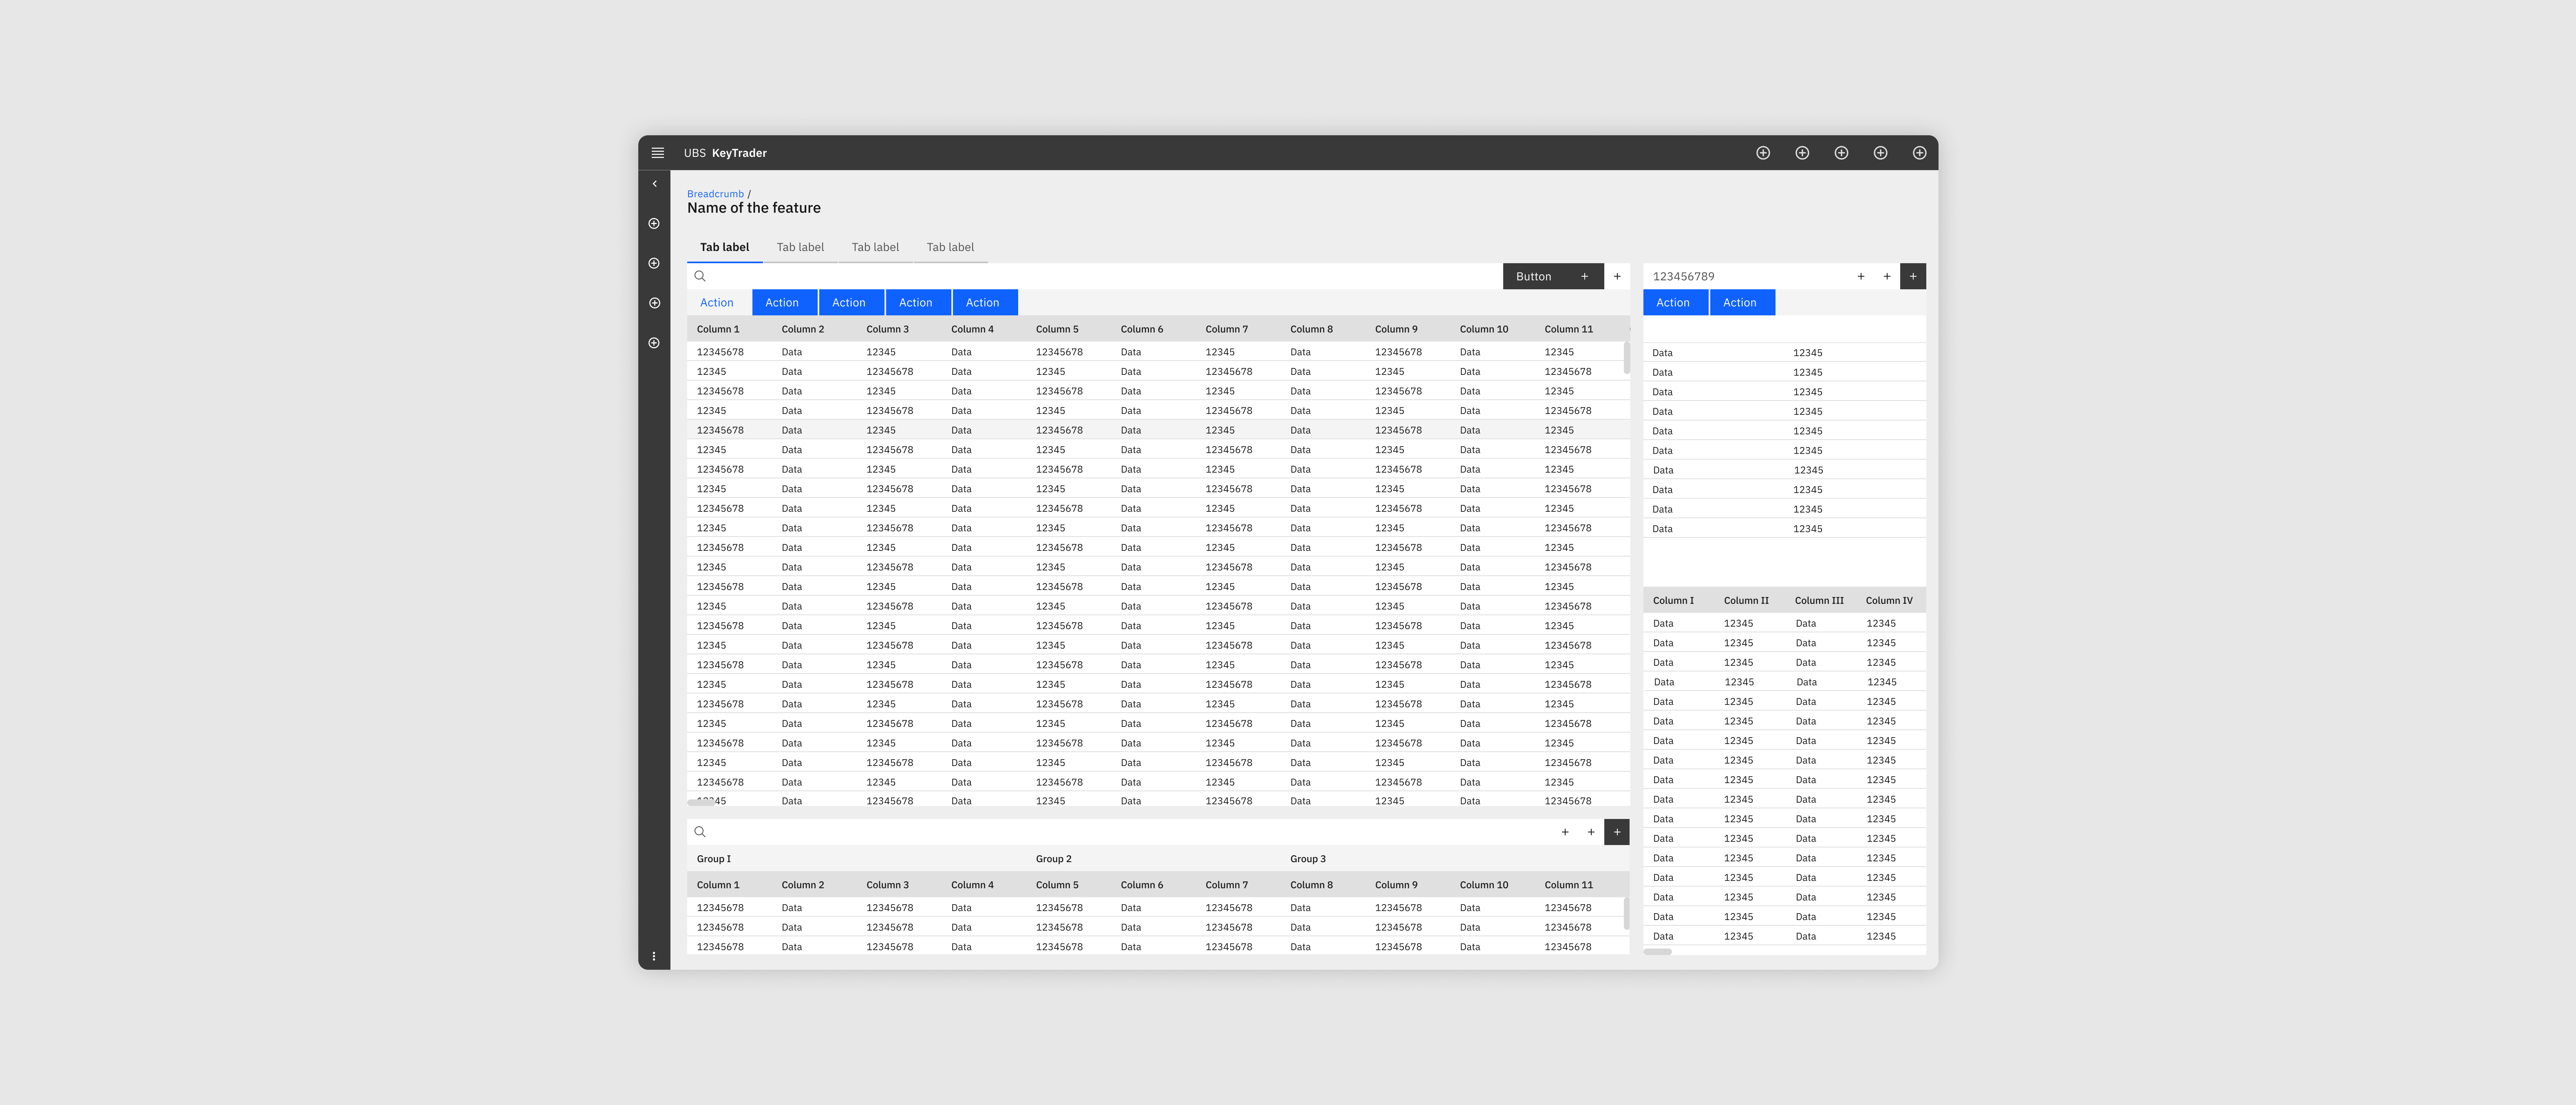2576x1105 pixels.
Task: Click the last plus-circle icon in the sidebar
Action: coord(654,343)
